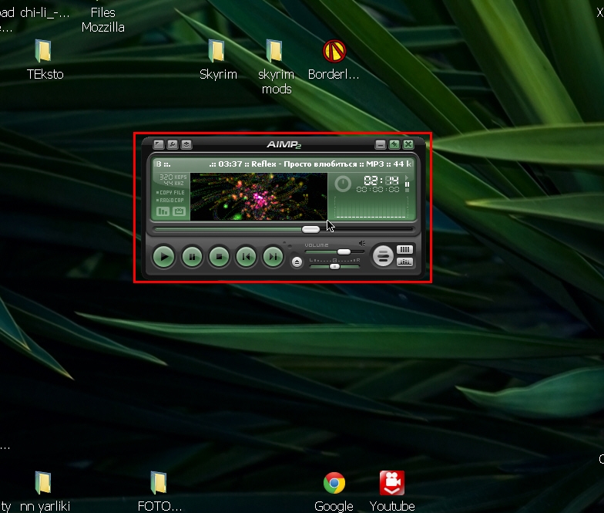Screen dimensions: 604x513
Task: Click the volume slider handle
Action: pyautogui.click(x=344, y=251)
